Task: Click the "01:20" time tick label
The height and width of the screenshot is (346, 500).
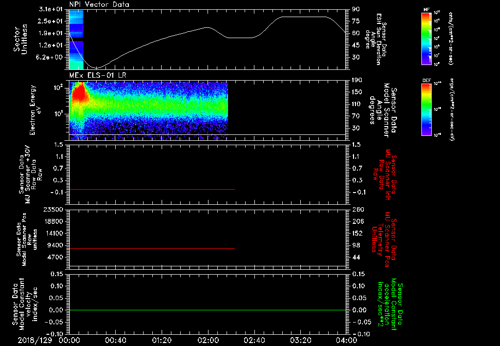Action: pos(162,340)
